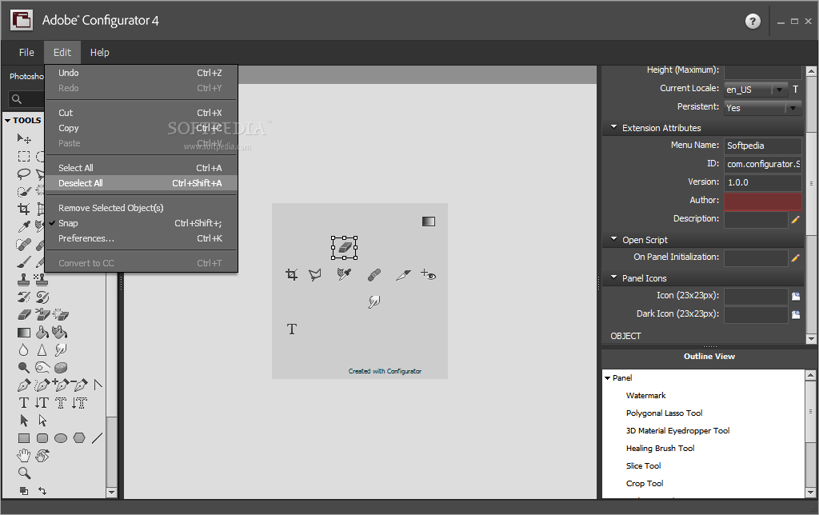Screen dimensions: 819x515
Task: Choose the Sharpen tool triangle icon
Action: (x=42, y=350)
